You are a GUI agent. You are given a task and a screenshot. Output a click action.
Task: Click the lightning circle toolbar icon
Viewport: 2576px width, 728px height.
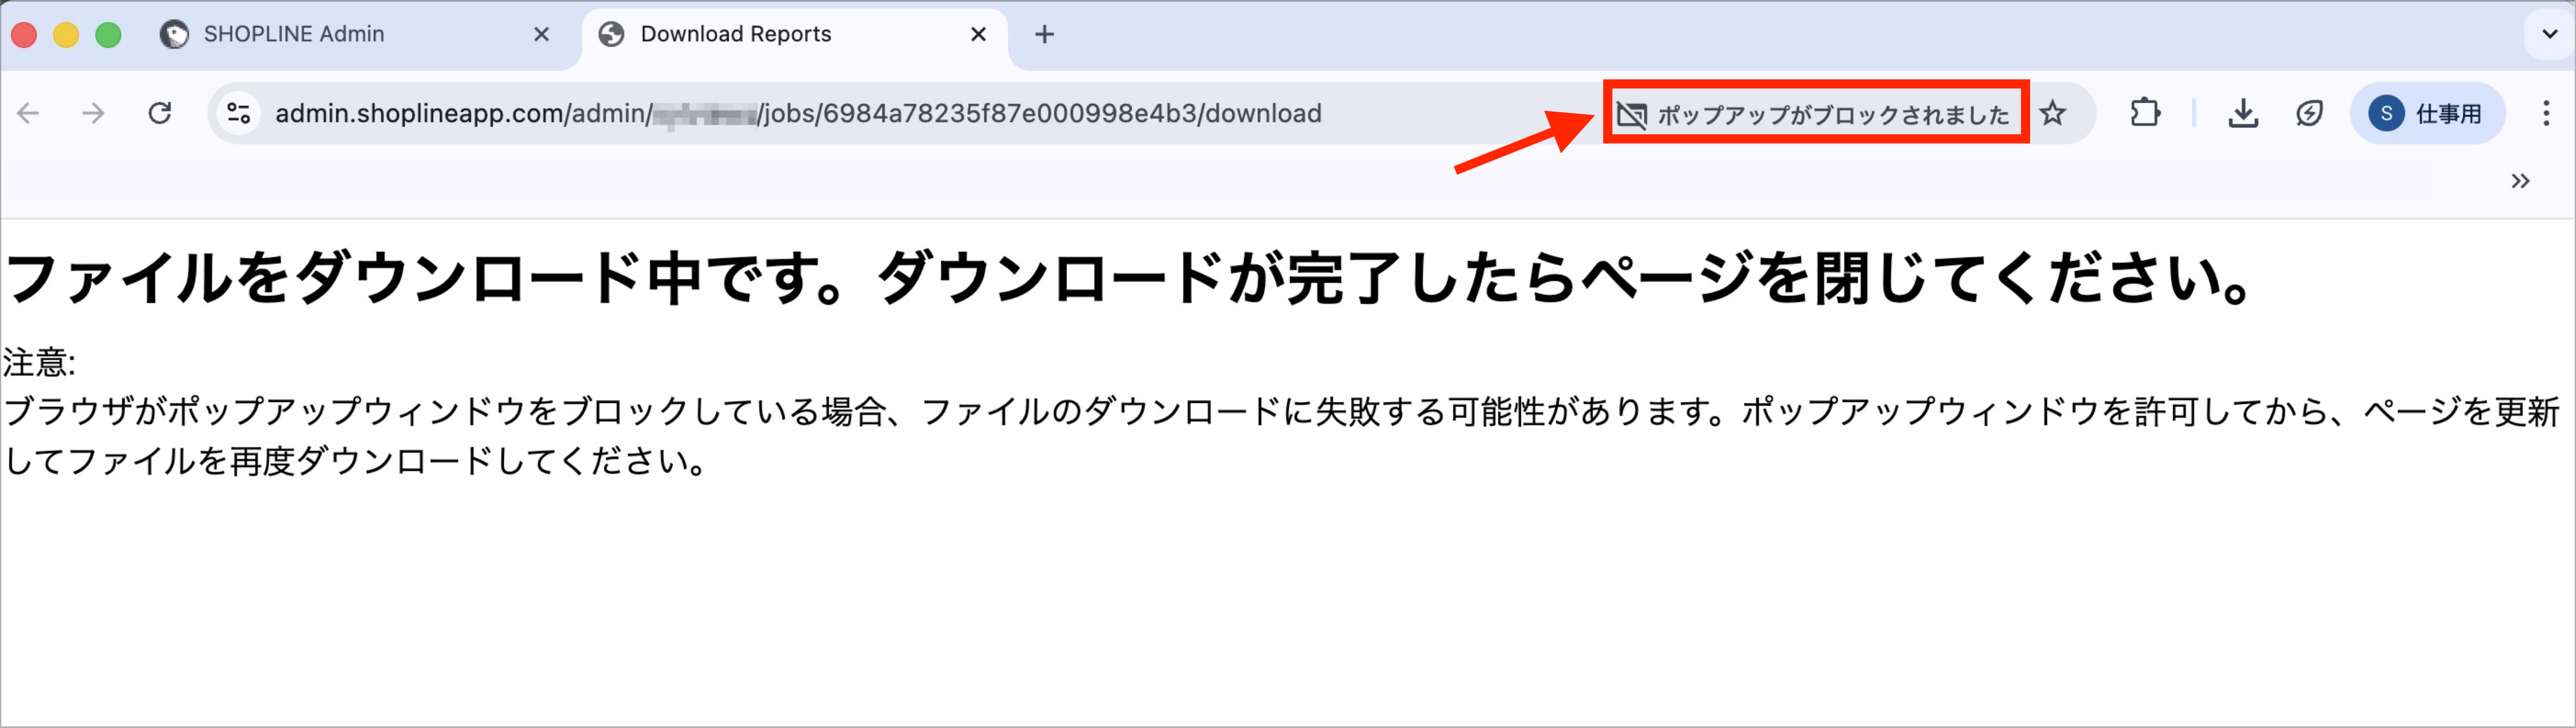point(2309,113)
